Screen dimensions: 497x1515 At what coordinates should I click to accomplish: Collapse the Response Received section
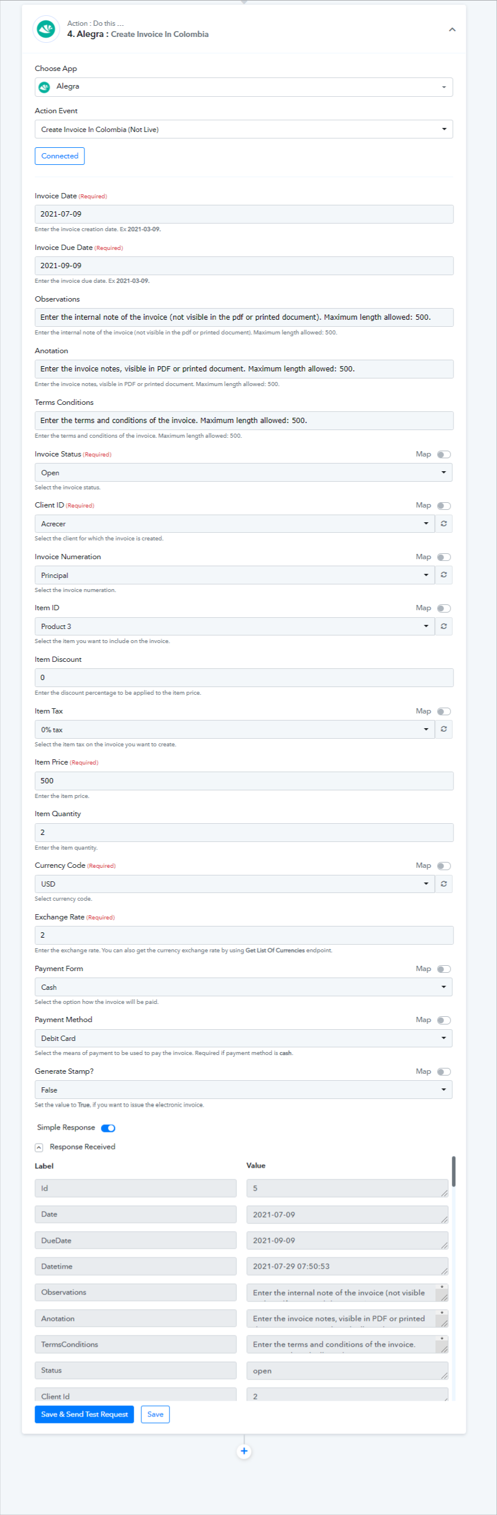[x=39, y=1147]
